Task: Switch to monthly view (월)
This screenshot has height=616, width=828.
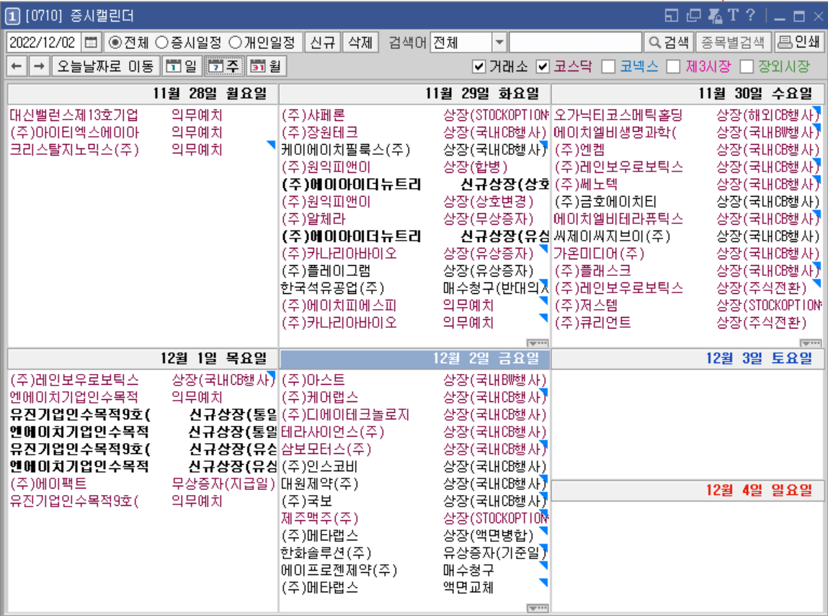Action: click(266, 66)
